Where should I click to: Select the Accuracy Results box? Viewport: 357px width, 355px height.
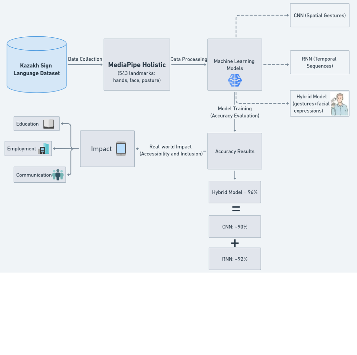[x=235, y=151]
